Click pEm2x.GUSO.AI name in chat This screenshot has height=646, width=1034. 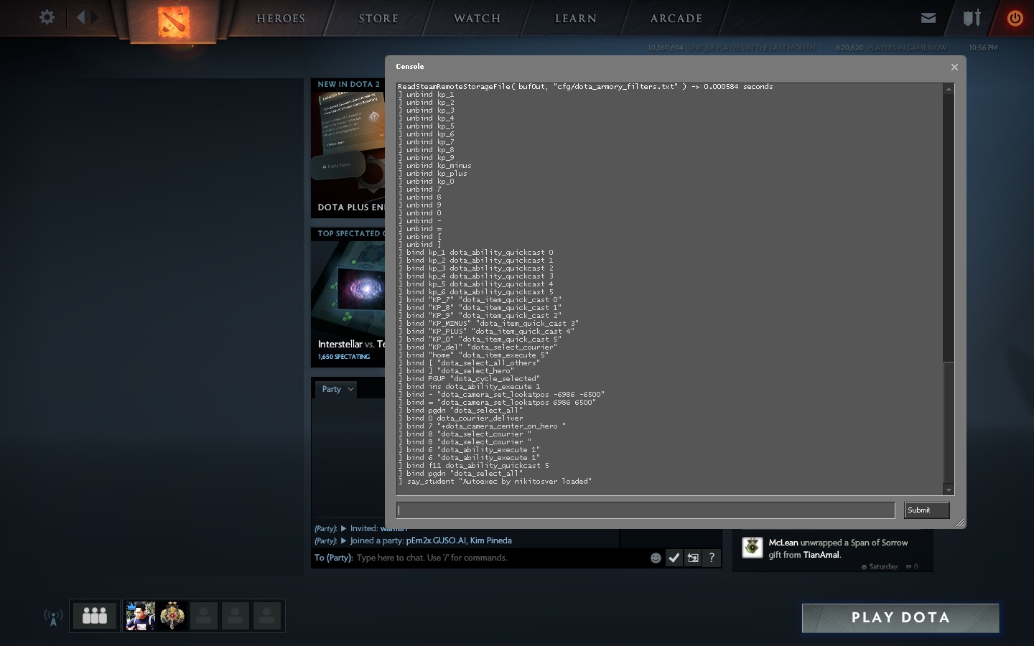click(436, 540)
